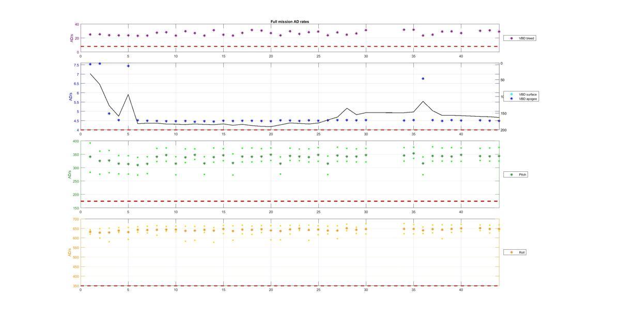Viewport: 620px width, 321px height.
Task: Click the '700' y-axis tick in Roll plot
Action: (x=76, y=219)
